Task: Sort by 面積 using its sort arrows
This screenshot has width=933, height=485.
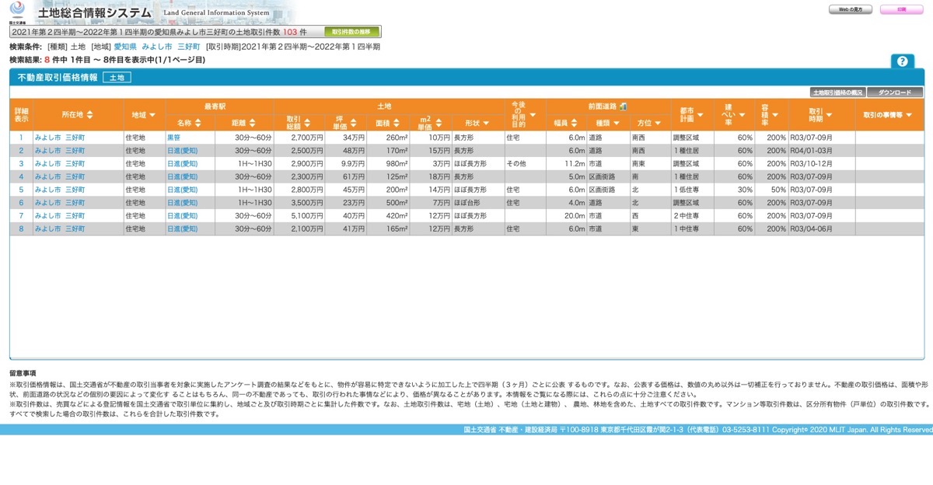Action: tap(396, 123)
